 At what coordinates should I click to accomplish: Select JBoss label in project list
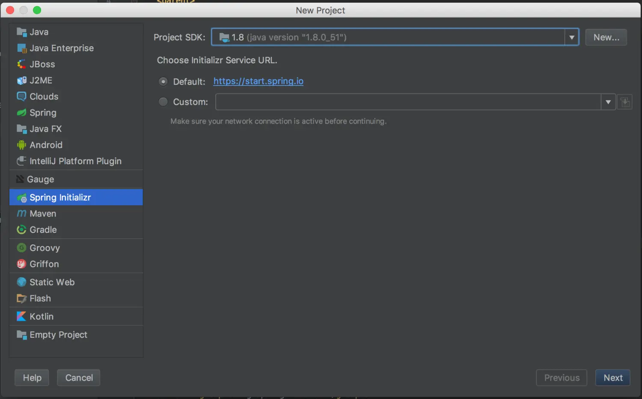pos(42,64)
